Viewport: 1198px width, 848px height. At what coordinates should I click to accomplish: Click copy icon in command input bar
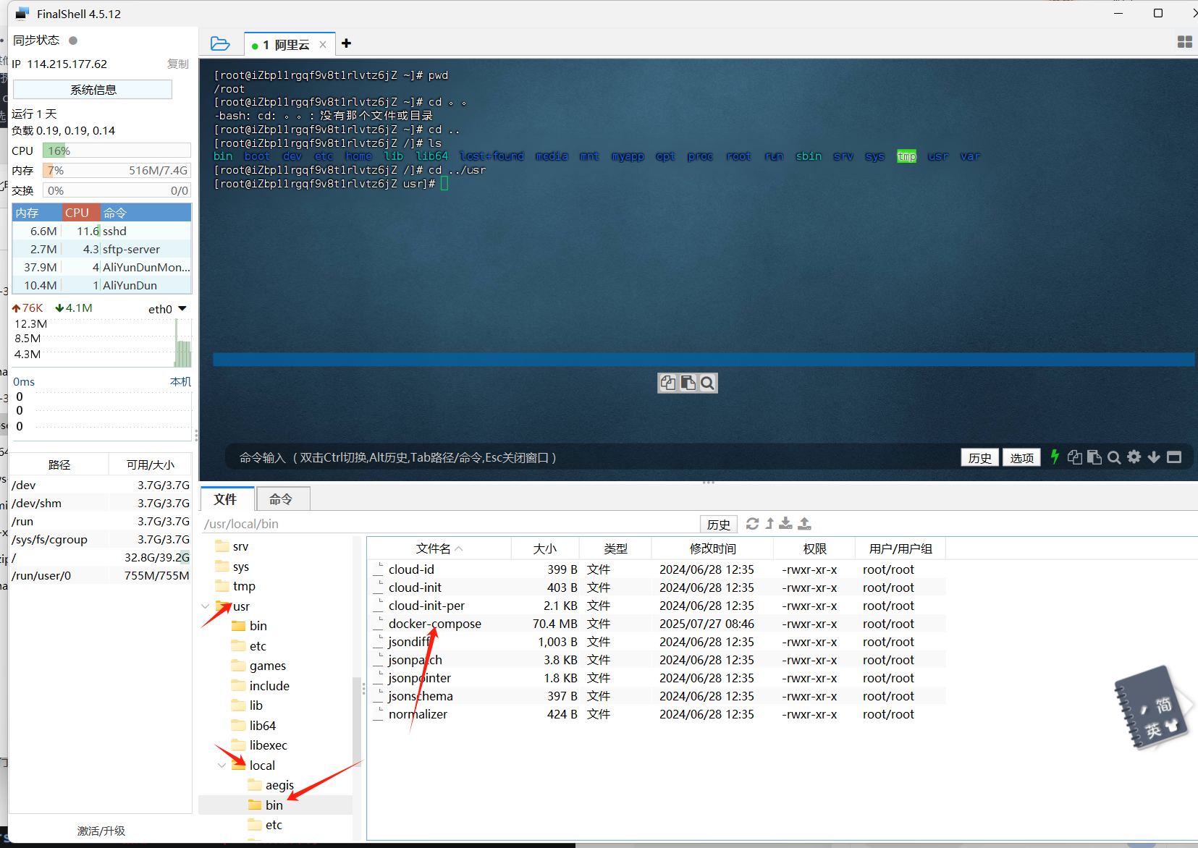(1075, 457)
